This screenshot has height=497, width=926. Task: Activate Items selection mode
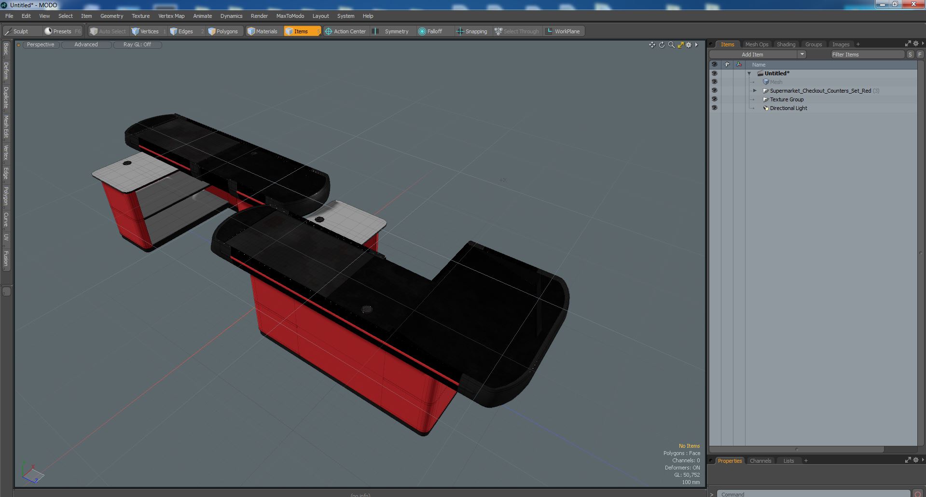click(x=302, y=31)
